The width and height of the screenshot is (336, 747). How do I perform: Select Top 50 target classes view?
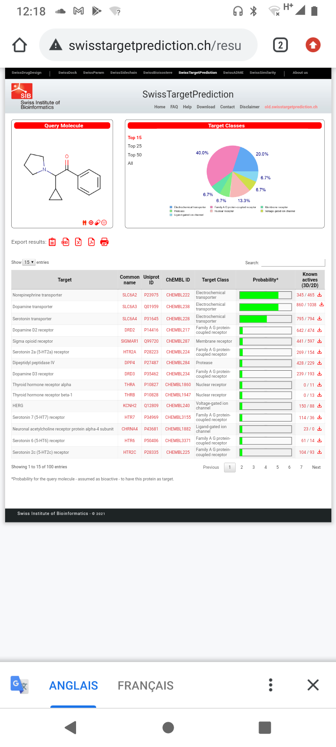[x=135, y=155]
